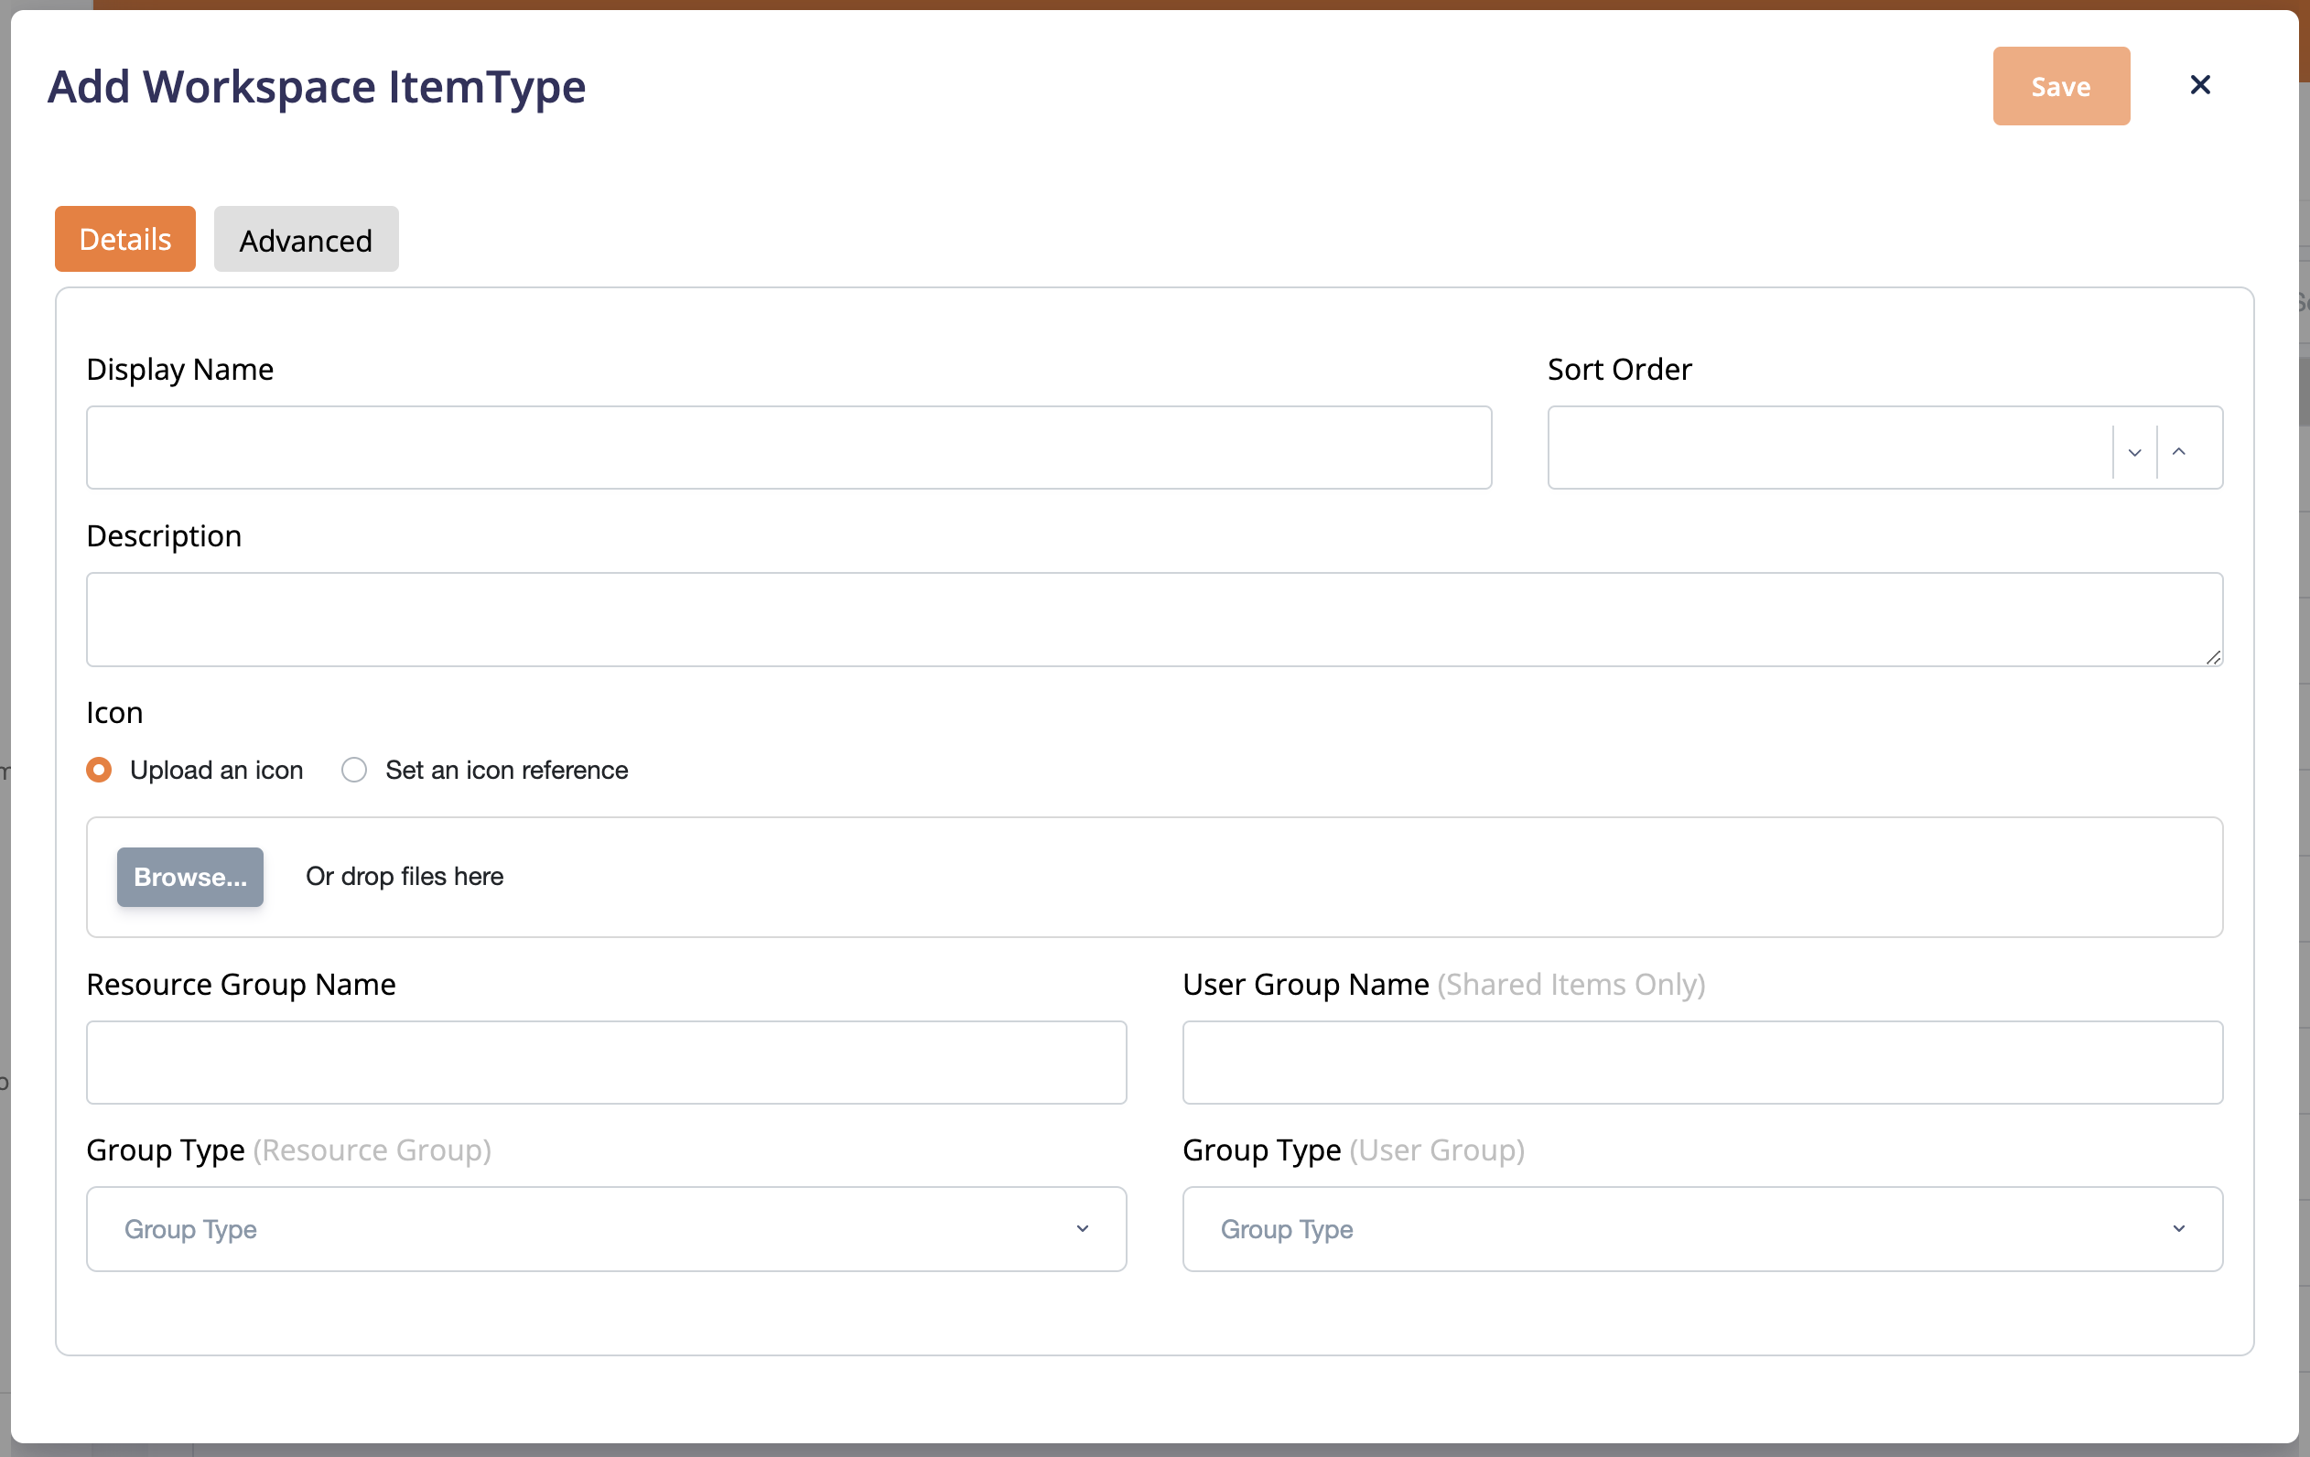2310x1457 pixels.
Task: Switch to the Advanced tab
Action: click(x=305, y=240)
